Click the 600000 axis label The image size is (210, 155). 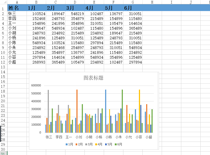click(x=36, y=85)
